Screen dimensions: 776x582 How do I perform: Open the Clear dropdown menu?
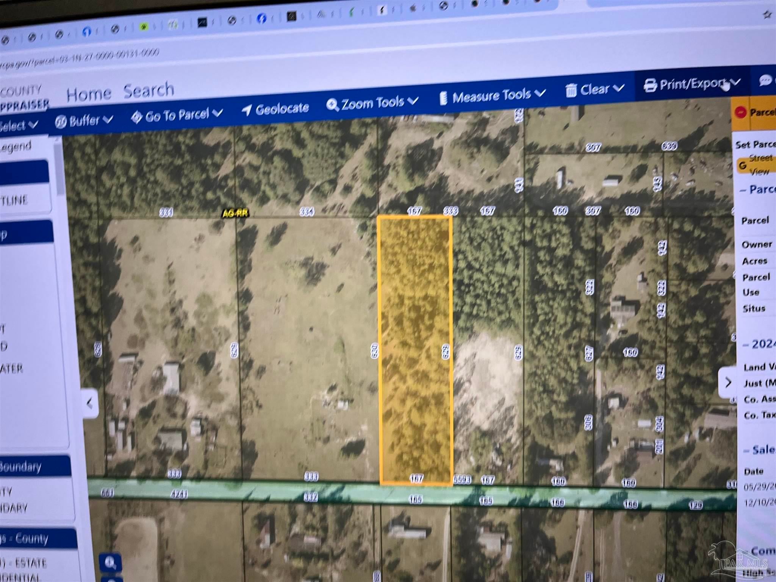pos(595,90)
